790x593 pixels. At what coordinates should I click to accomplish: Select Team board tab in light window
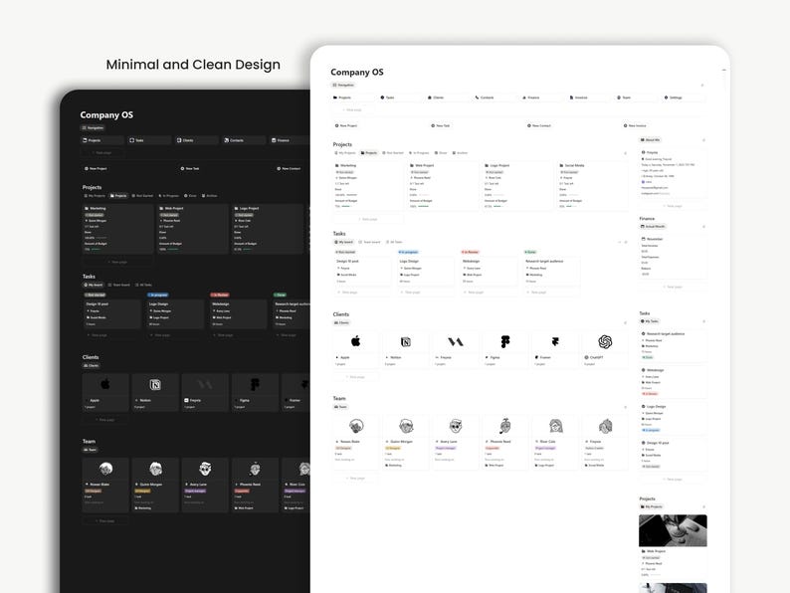coord(369,243)
